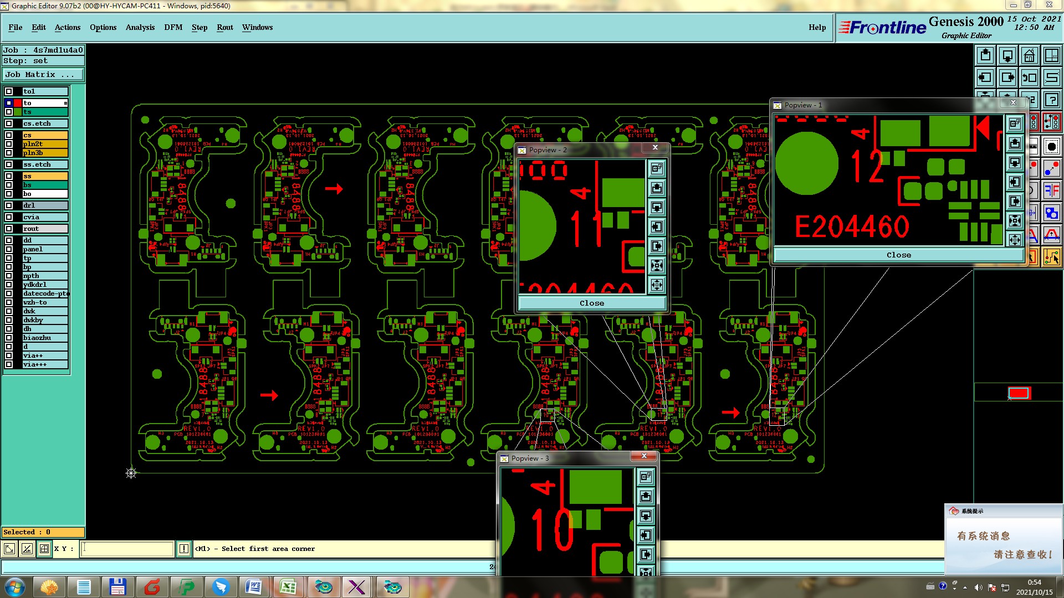The width and height of the screenshot is (1064, 598).
Task: Click the red and blue dots tool icon
Action: 1052,169
